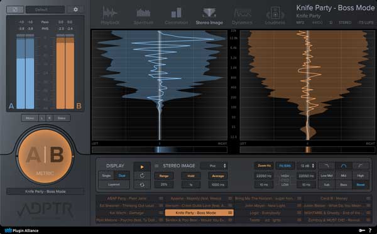Viewport: 377px width, 234px height.
Task: Toggle the FILTERS button
Action: tap(285, 166)
